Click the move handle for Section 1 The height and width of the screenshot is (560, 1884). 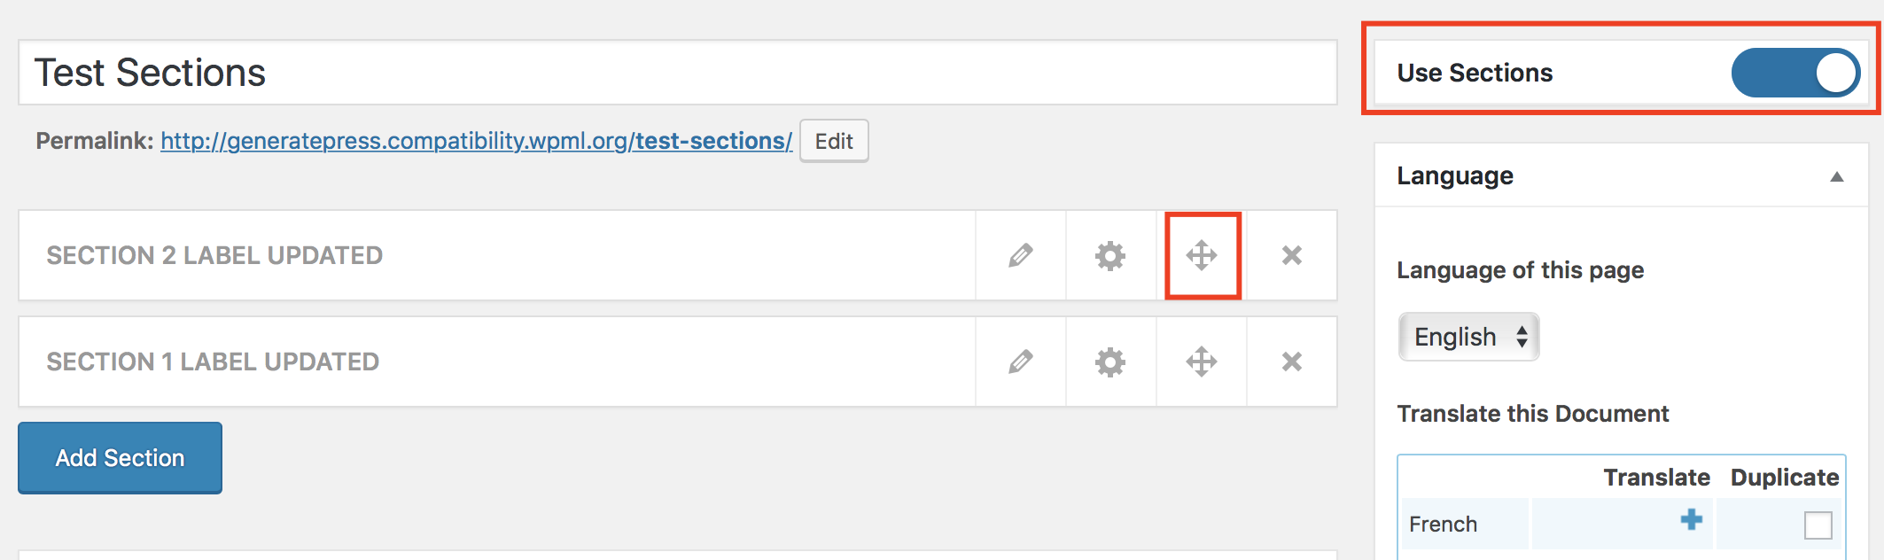[1202, 362]
